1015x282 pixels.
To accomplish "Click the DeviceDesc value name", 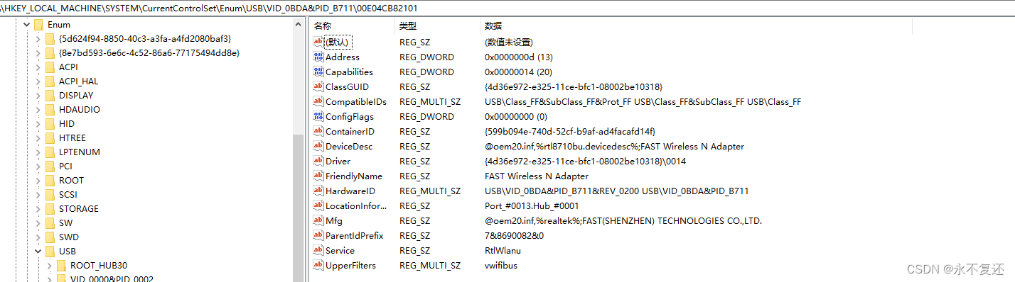I will [x=349, y=146].
